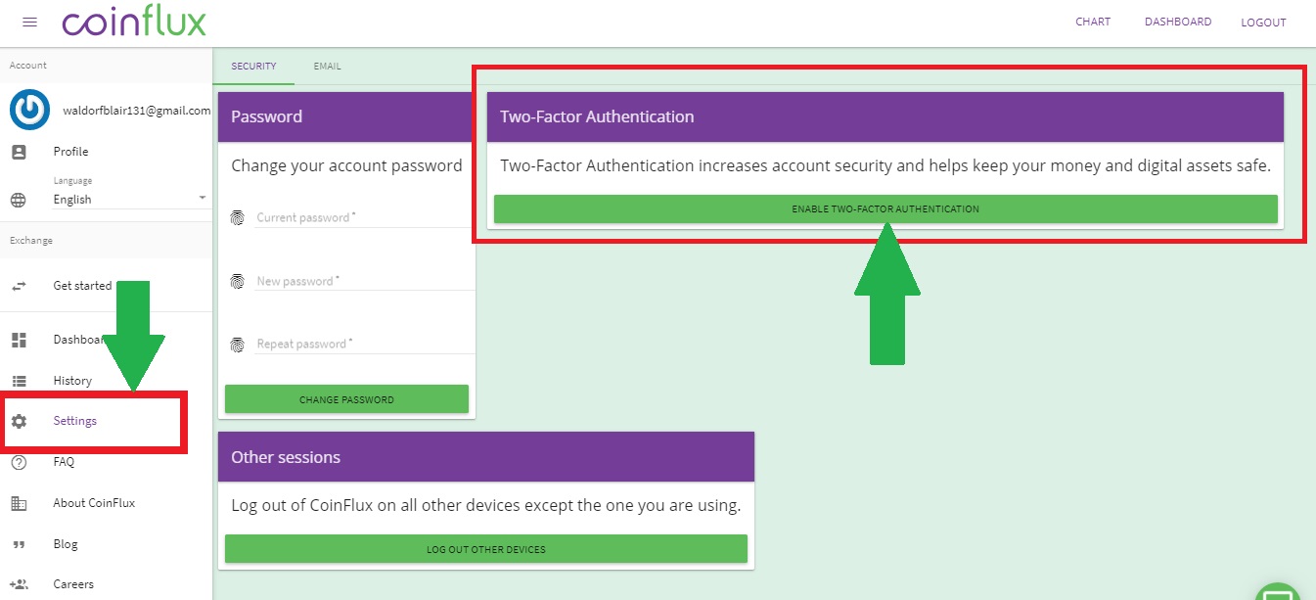
Task: Open the green chat widget icon
Action: click(1278, 590)
